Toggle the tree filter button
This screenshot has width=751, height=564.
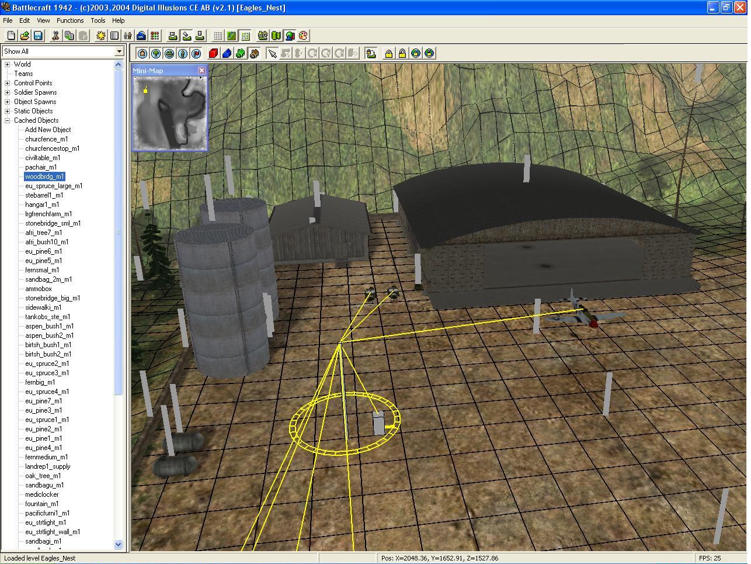point(156,53)
